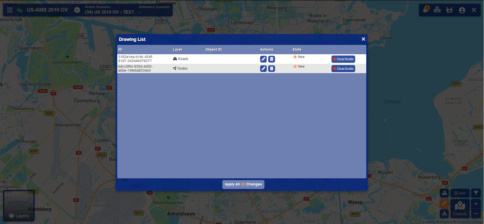This screenshot has width=484, height=224.
Task: Apply All (2) Changes
Action: [x=243, y=184]
